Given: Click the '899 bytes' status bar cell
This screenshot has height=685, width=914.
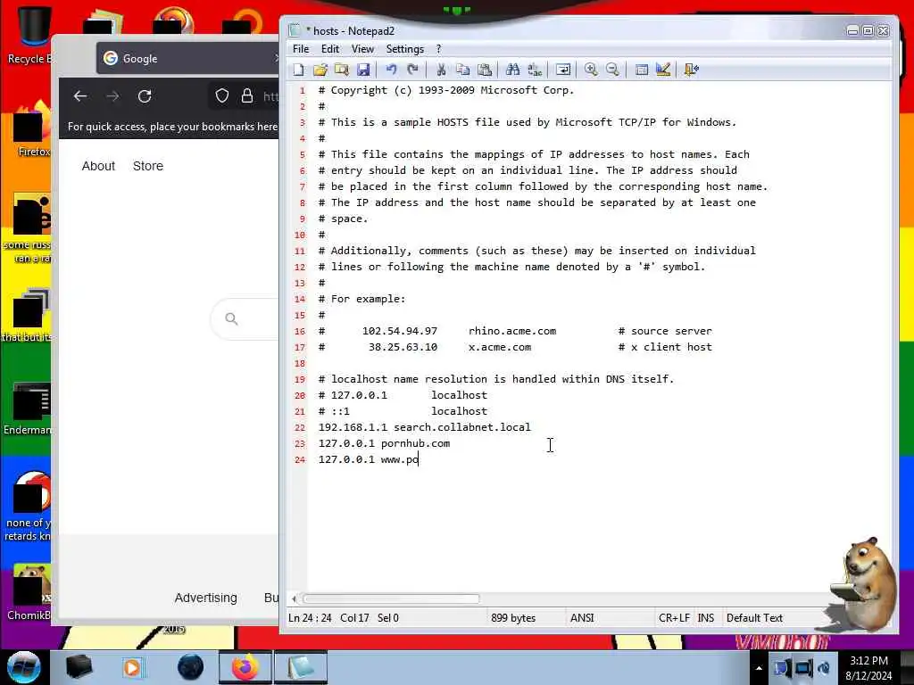Looking at the screenshot, I should click(513, 618).
